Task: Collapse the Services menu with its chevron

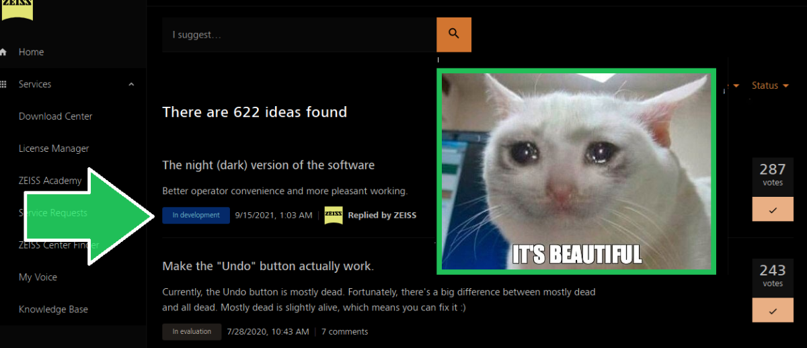Action: pos(131,84)
